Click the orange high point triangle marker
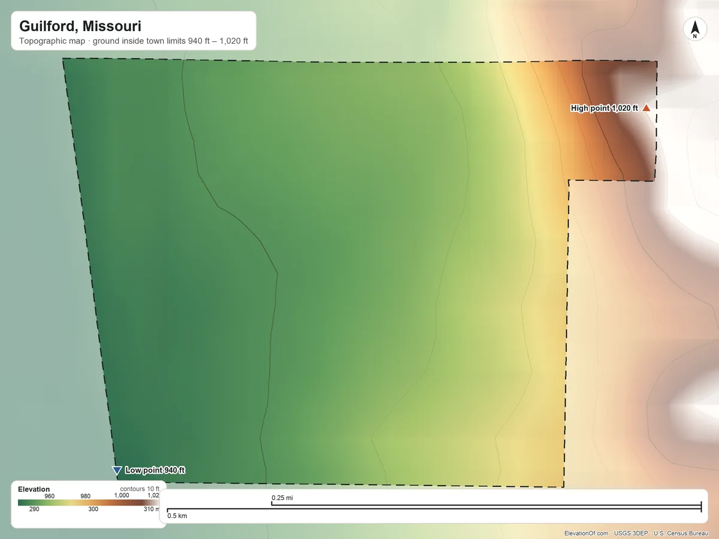The width and height of the screenshot is (719, 539). (646, 108)
